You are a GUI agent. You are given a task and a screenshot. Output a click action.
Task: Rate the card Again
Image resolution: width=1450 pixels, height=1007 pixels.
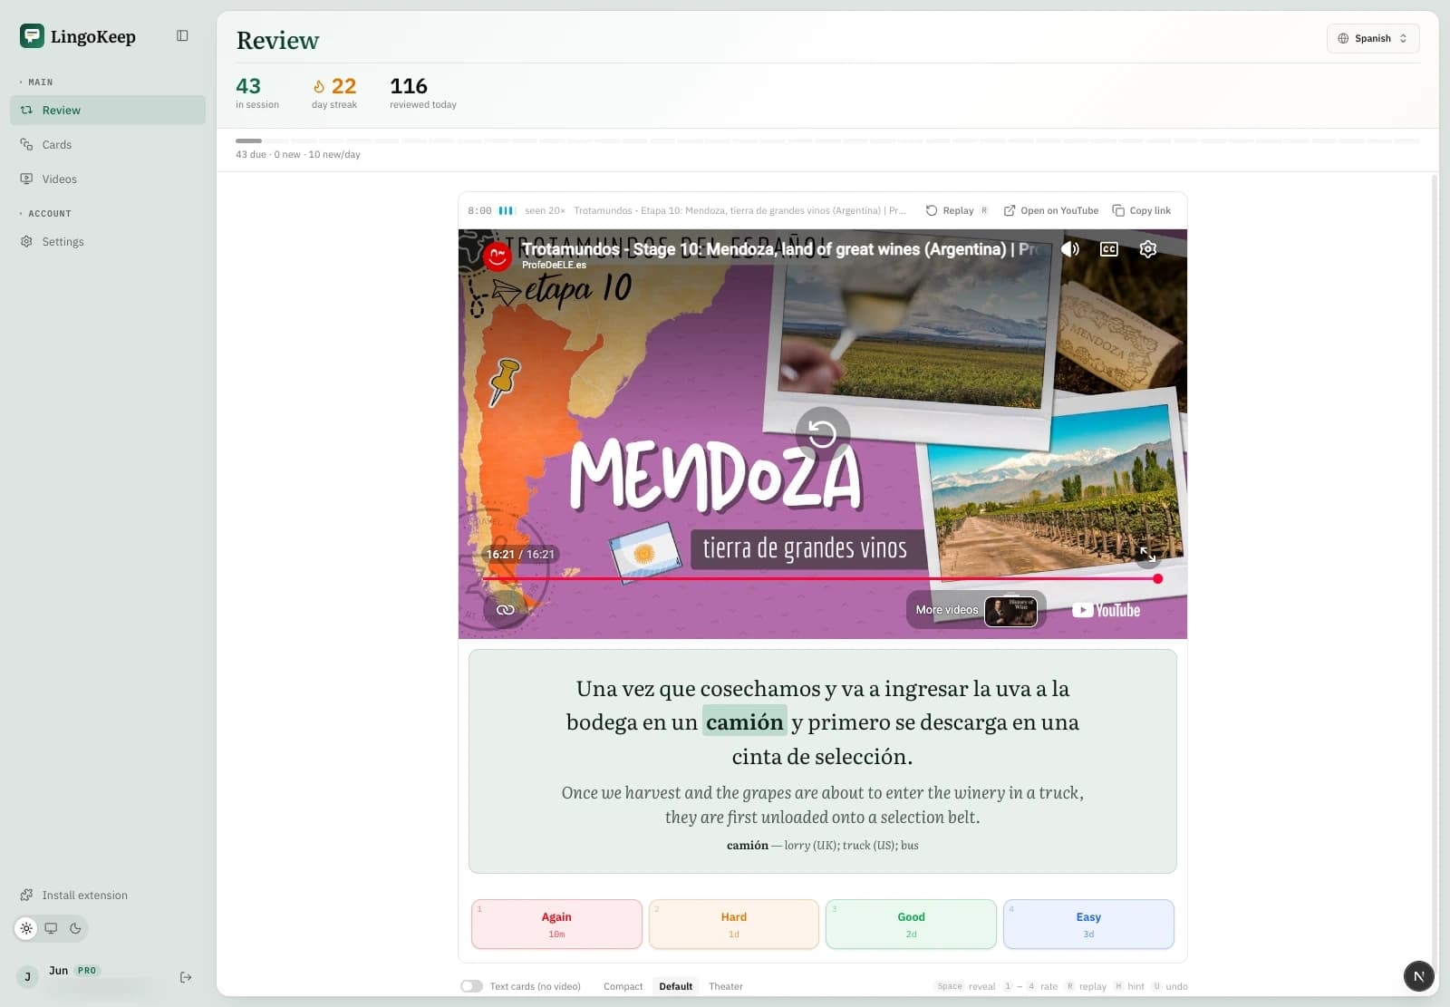556,924
